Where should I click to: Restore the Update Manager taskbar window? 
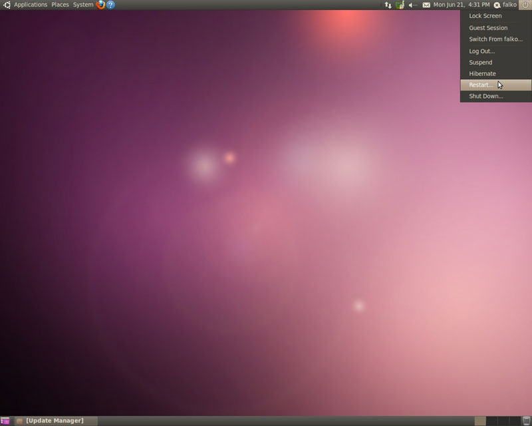[56, 421]
